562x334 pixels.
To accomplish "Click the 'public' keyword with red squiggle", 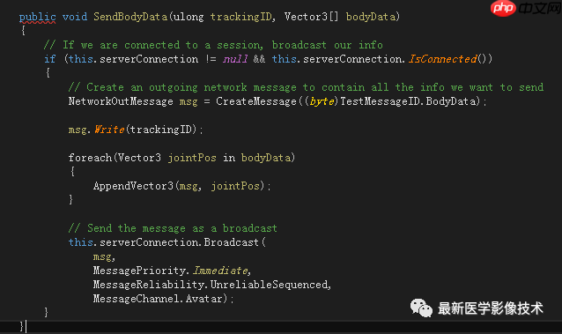I will [37, 17].
